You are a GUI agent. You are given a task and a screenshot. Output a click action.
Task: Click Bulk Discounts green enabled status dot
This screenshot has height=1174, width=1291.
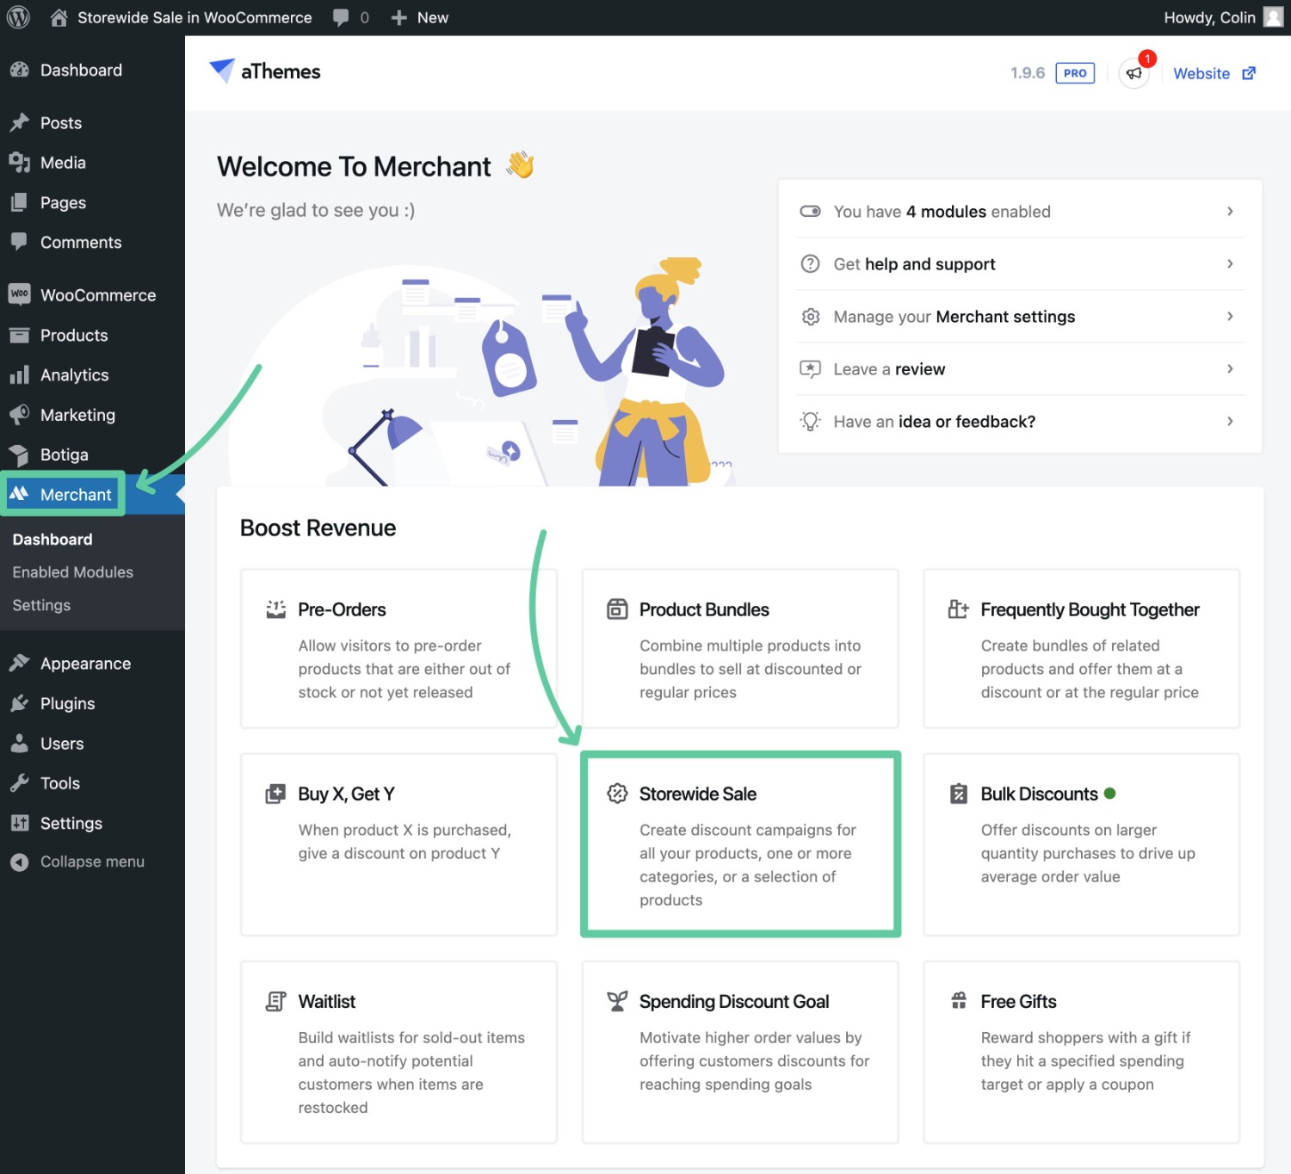1109,794
